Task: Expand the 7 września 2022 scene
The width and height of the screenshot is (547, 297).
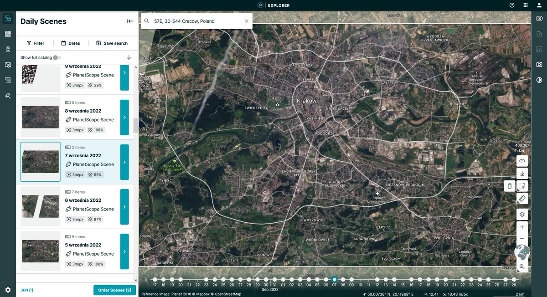Action: point(124,162)
